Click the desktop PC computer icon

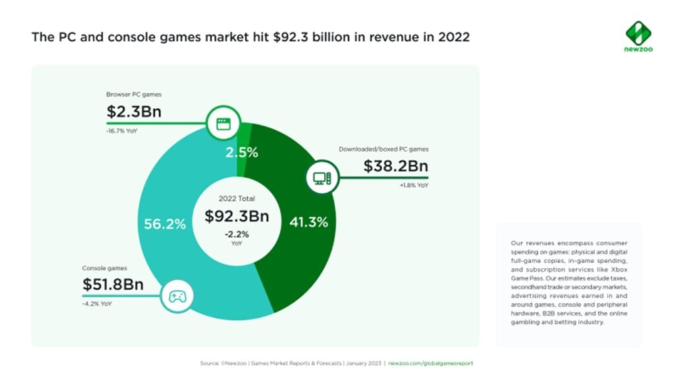click(x=322, y=178)
